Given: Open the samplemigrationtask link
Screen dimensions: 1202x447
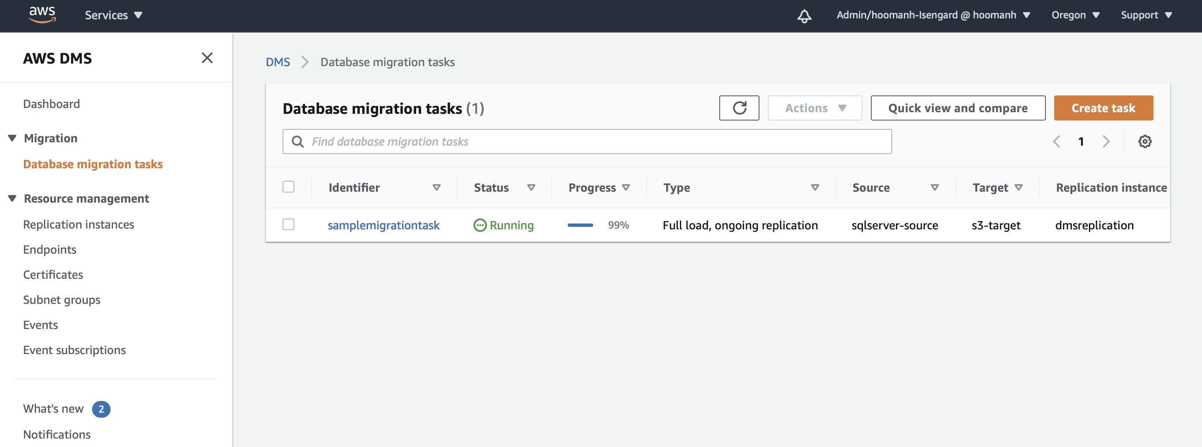Looking at the screenshot, I should tap(383, 225).
